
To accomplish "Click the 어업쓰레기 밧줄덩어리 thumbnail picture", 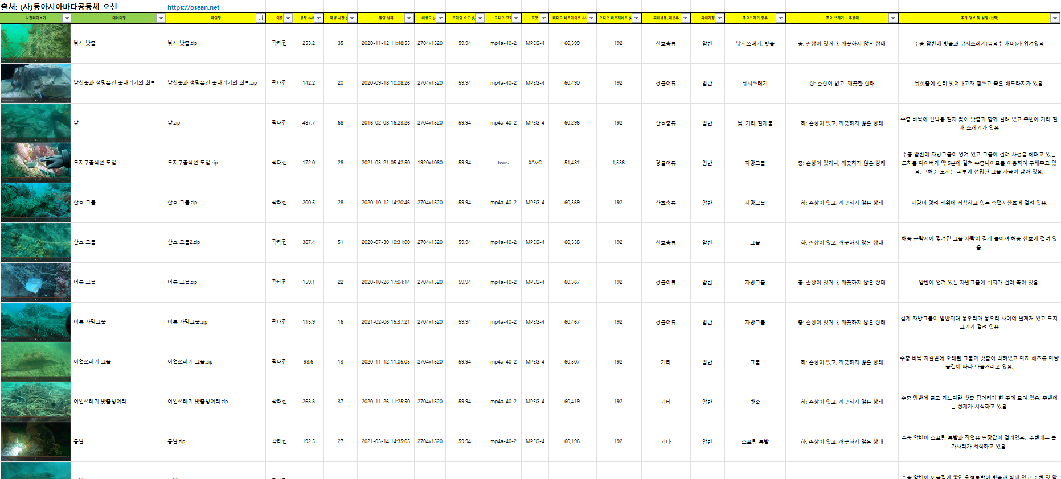I will point(35,402).
